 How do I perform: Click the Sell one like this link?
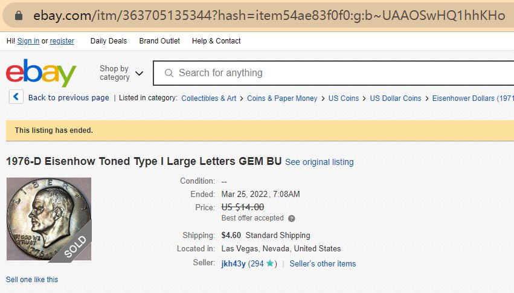coord(32,279)
